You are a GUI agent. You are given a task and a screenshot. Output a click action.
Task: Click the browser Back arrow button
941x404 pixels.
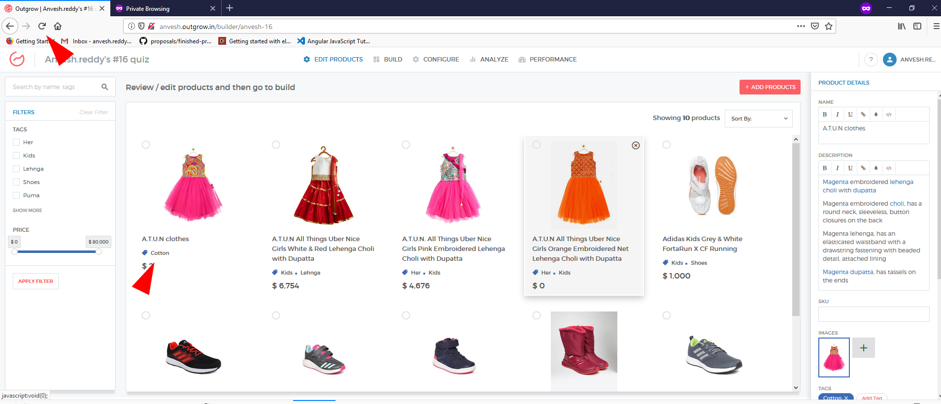click(x=10, y=26)
